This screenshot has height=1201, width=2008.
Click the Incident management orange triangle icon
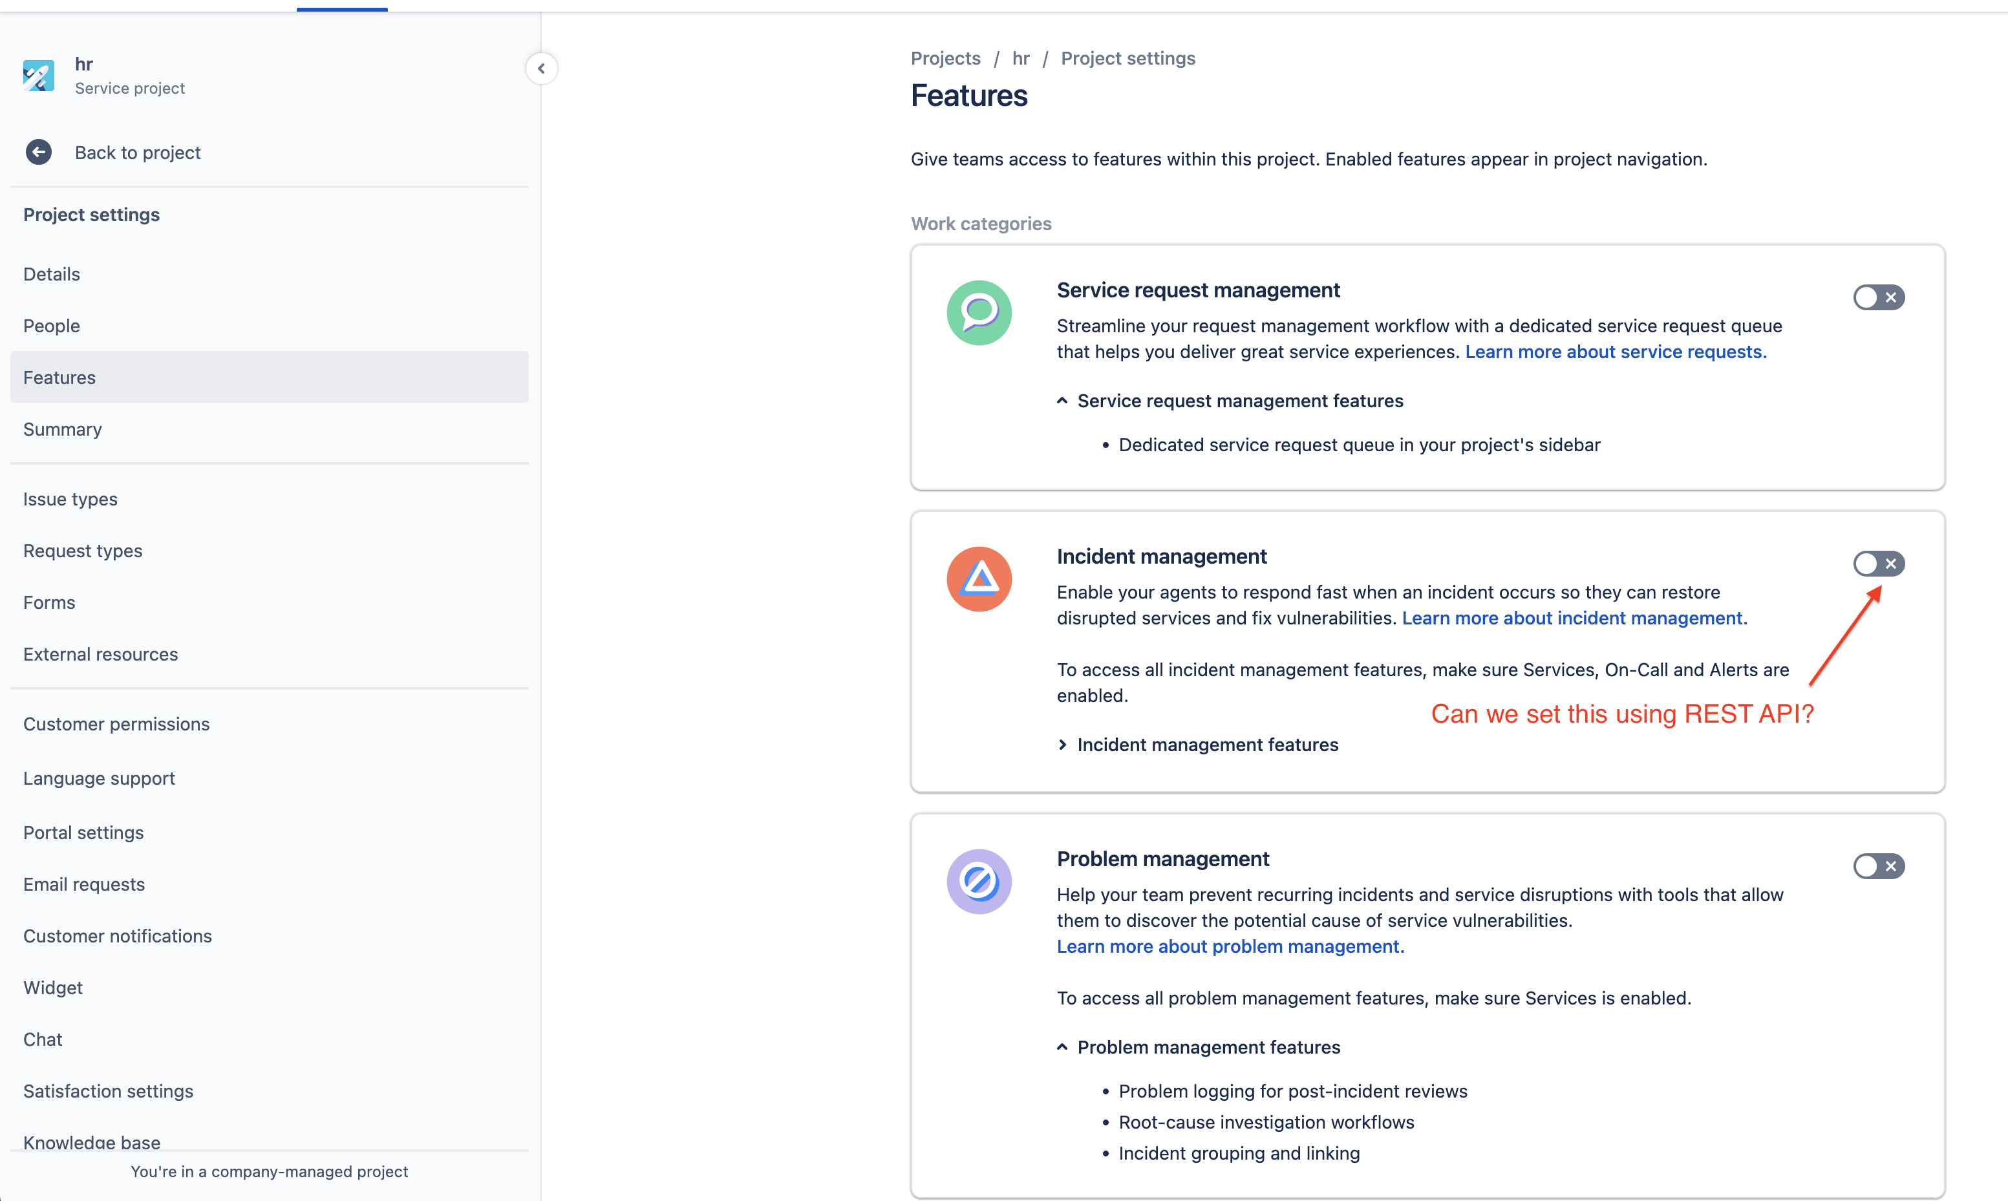[x=979, y=579]
